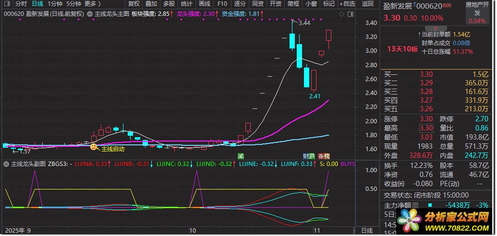Open the 小窗 mini window

311,4
